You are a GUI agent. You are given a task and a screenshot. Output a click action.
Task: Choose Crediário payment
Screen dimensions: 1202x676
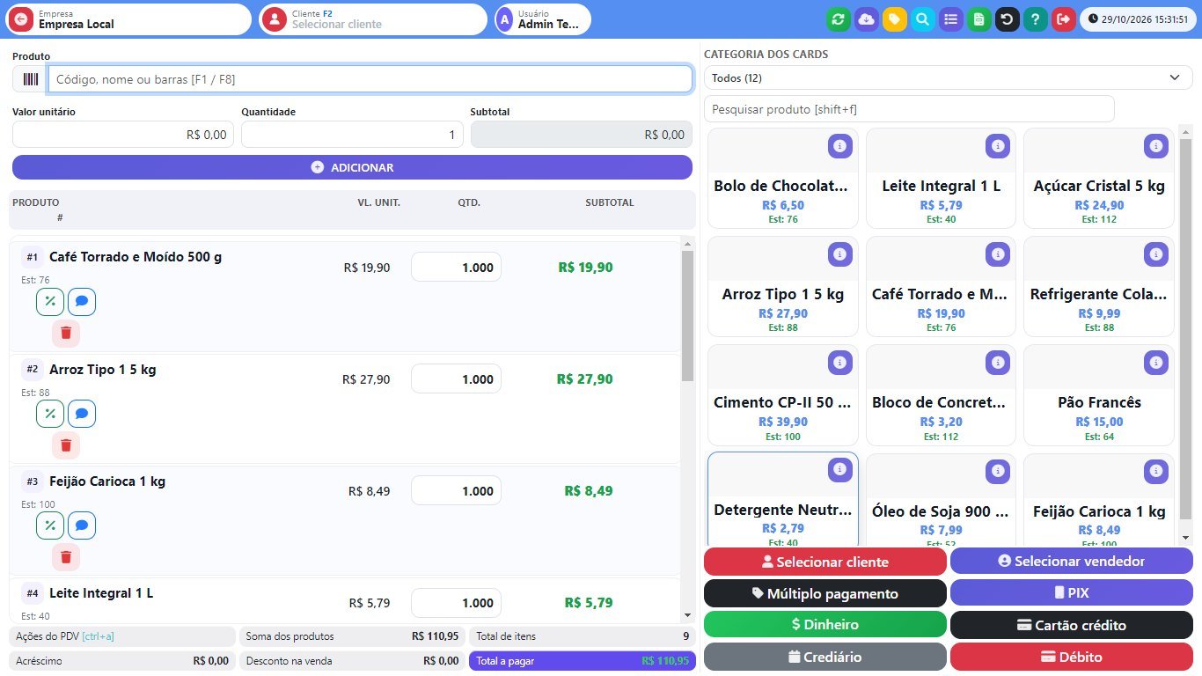click(825, 657)
